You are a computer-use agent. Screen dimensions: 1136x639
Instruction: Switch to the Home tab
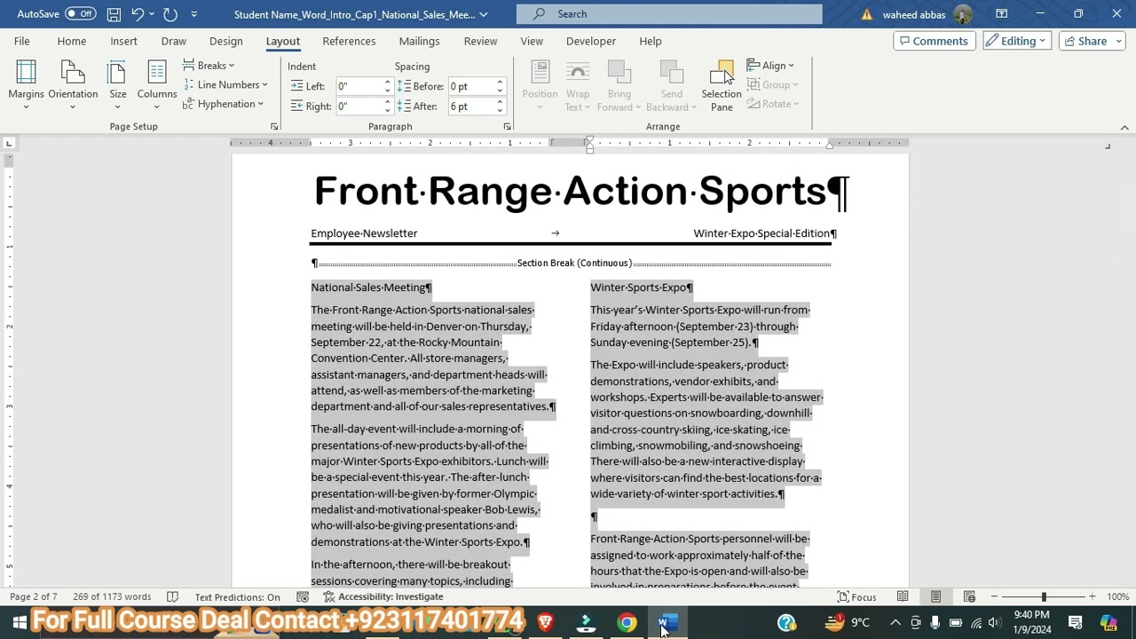[72, 41]
